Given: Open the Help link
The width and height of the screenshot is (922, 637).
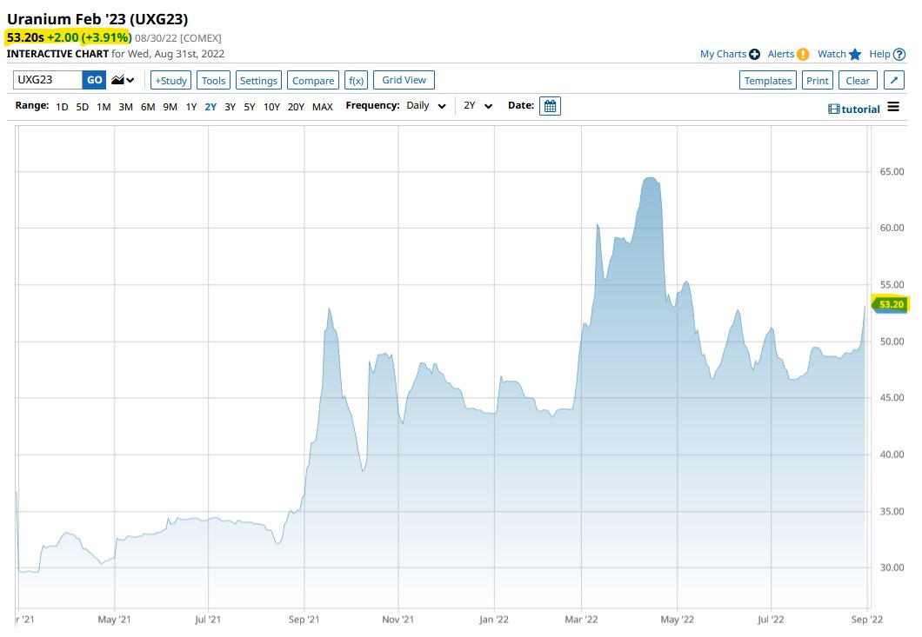Looking at the screenshot, I should tap(879, 54).
